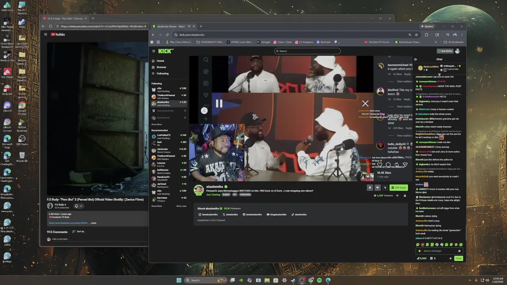
Task: Click the back arrow circle on video
Action: point(204,111)
